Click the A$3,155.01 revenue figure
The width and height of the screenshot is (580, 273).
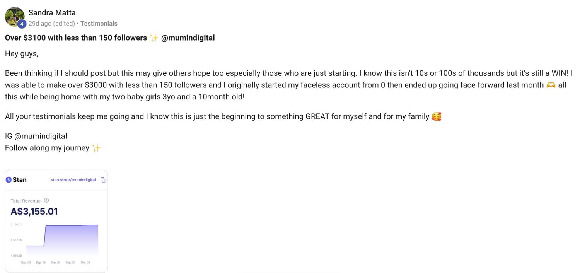[x=34, y=211]
